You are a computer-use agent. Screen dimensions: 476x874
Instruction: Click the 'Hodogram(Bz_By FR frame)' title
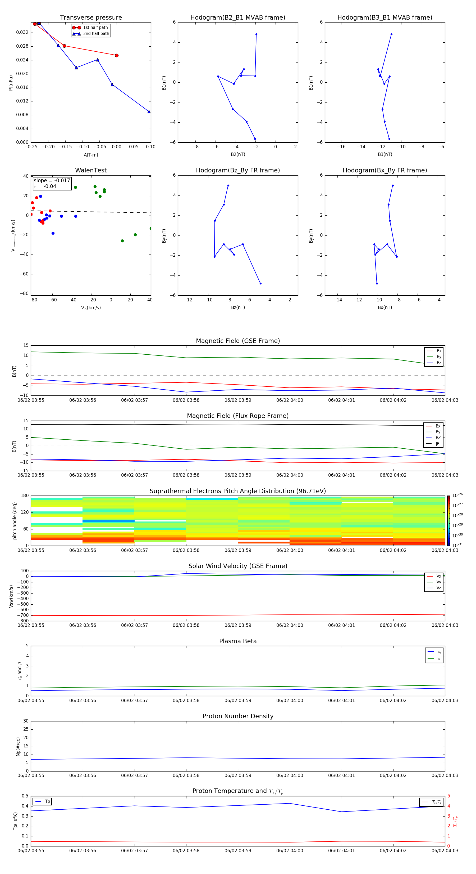point(238,170)
